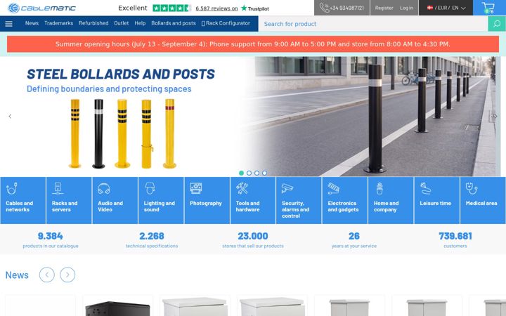This screenshot has height=316, width=506.
Task: Click the Audio and Video label
Action: click(110, 206)
